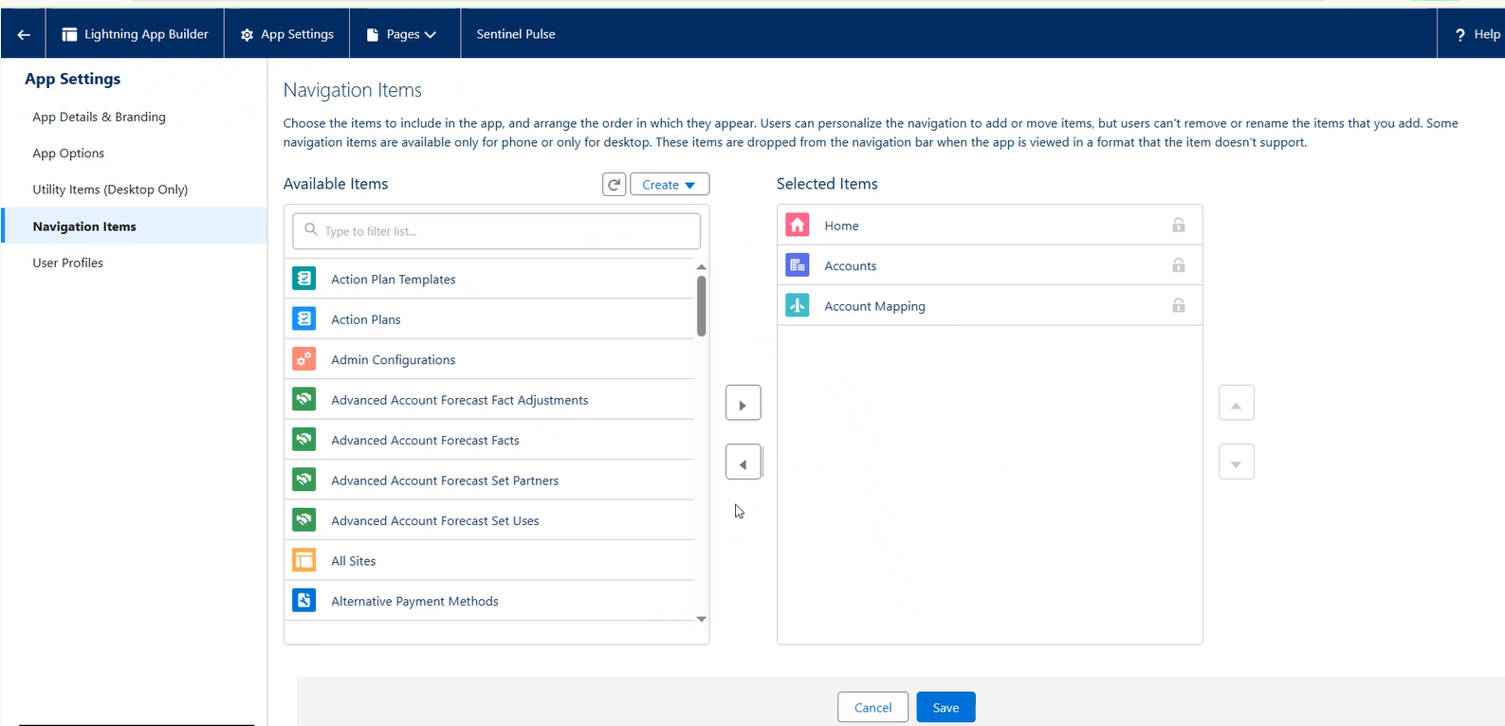1505x726 pixels.
Task: Click the refresh Available Items icon
Action: click(x=615, y=185)
